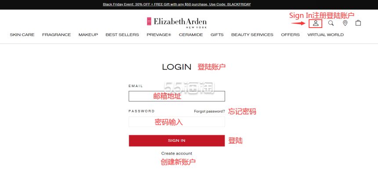Viewport: 378px width, 176px height.
Task: Open the store locator pin icon
Action: point(345,23)
